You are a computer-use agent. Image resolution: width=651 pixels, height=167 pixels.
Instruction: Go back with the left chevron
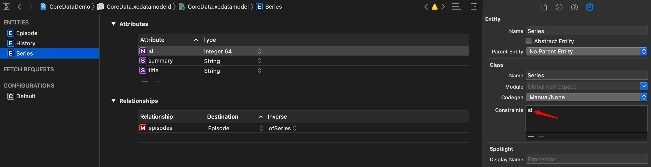[19, 7]
